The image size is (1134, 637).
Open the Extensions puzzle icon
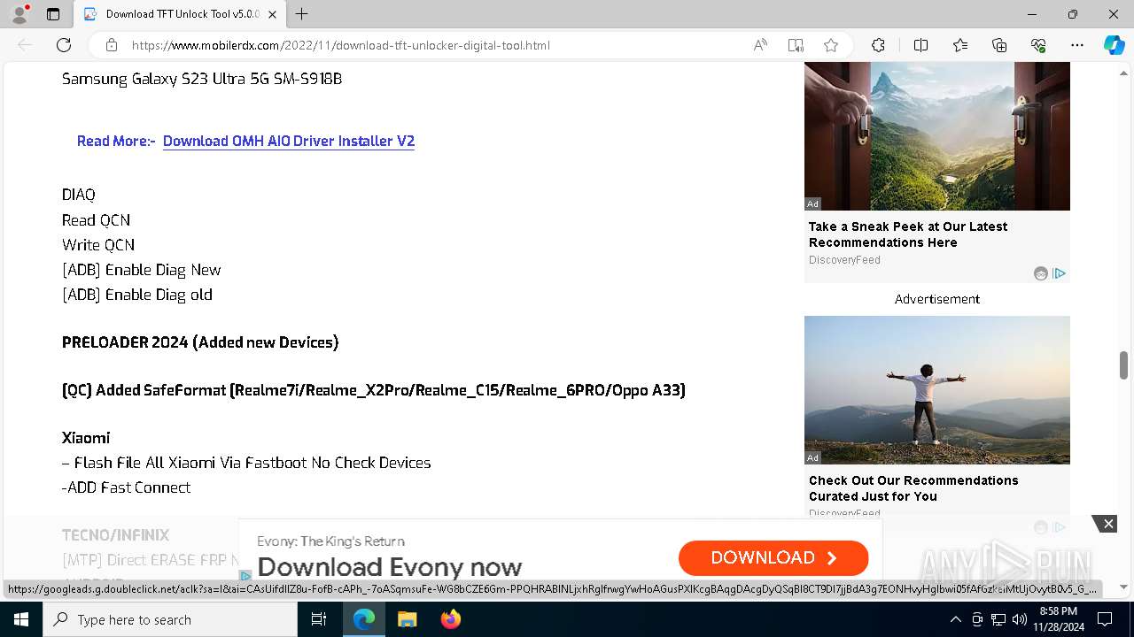click(878, 45)
